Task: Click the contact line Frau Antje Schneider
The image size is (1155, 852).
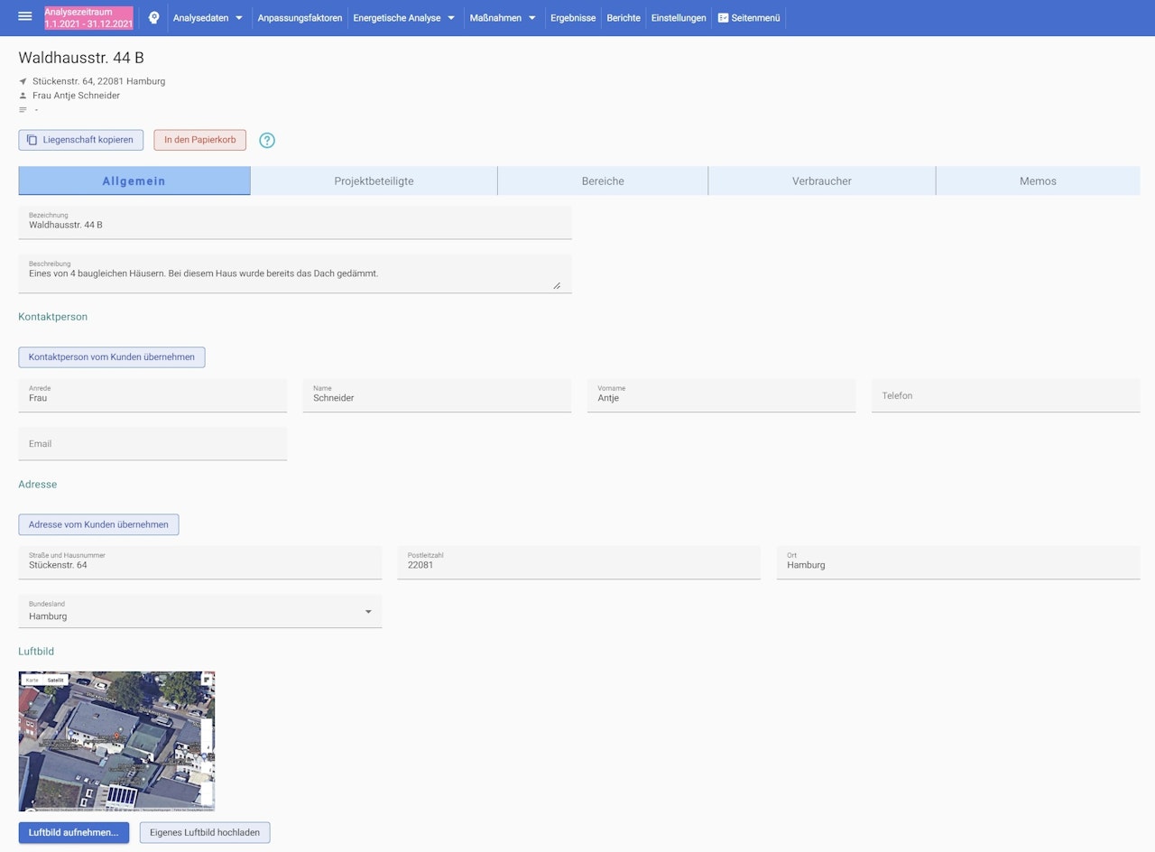Action: [76, 96]
